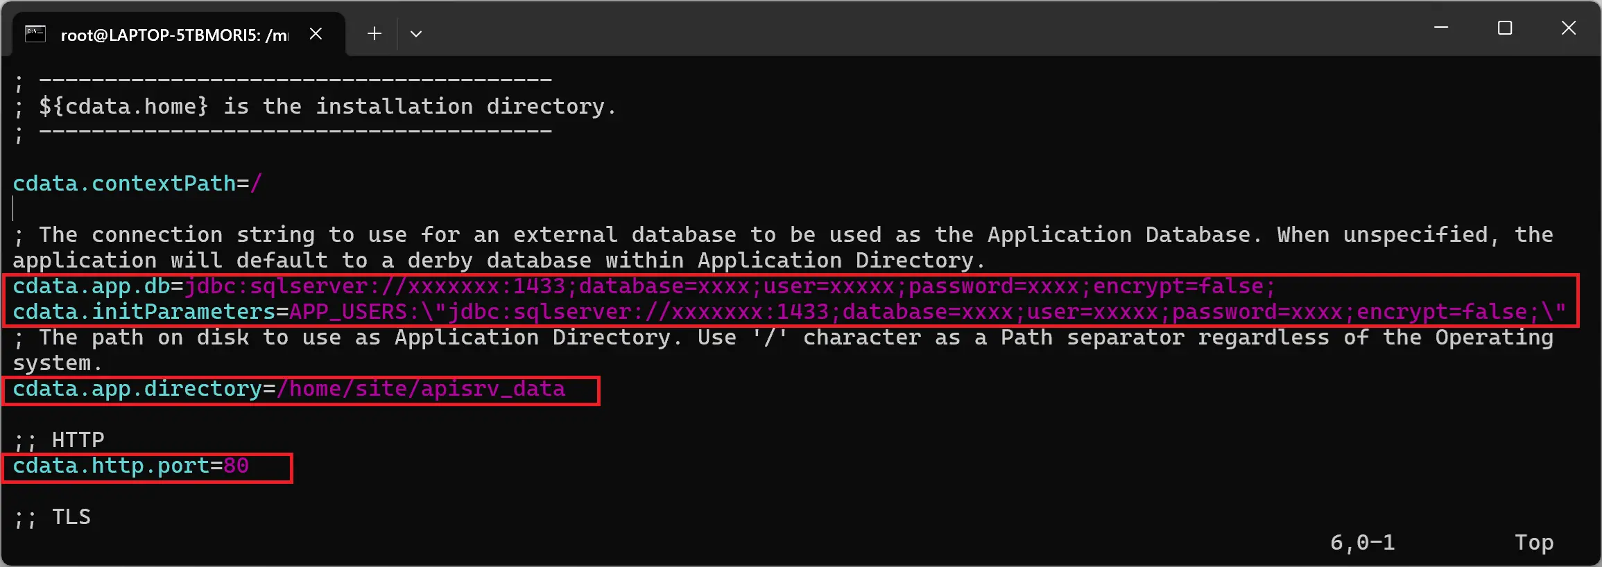Place cursor on cdata.app.db key

pos(91,286)
